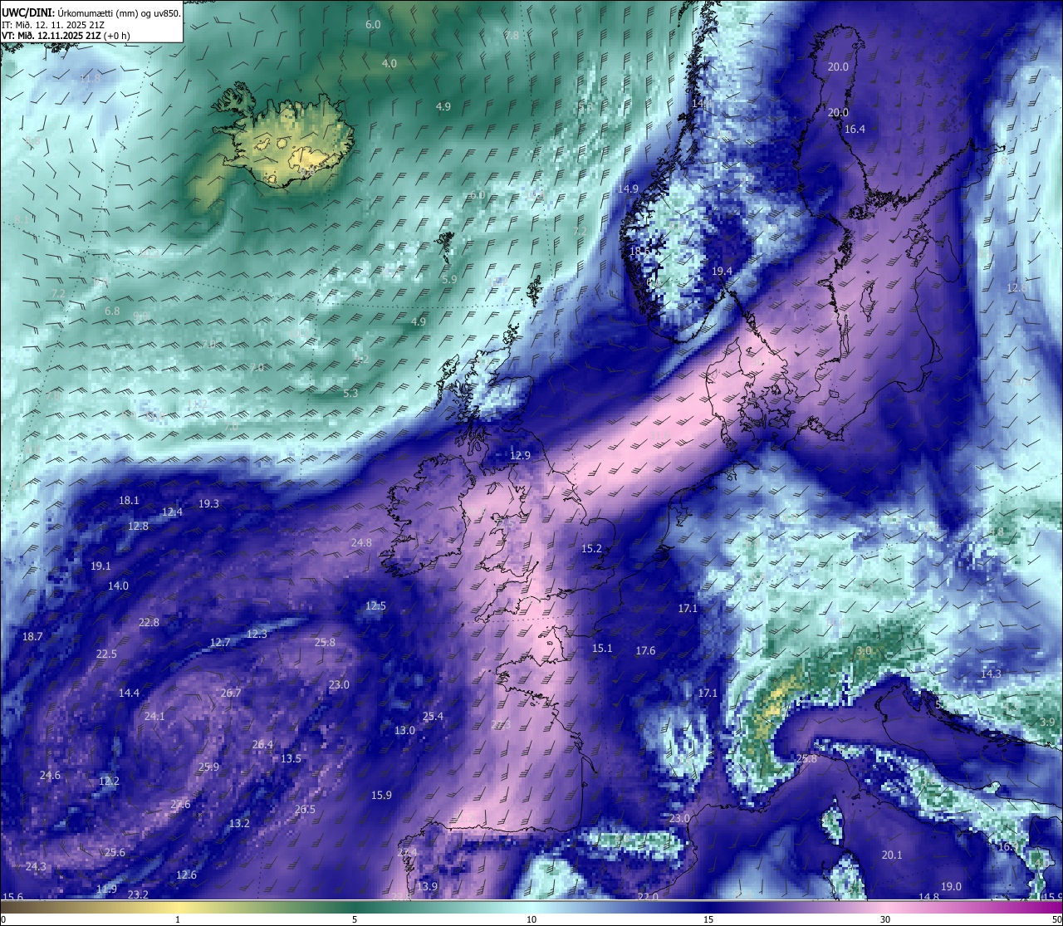Click the 22.8 value on the map

pos(149,623)
